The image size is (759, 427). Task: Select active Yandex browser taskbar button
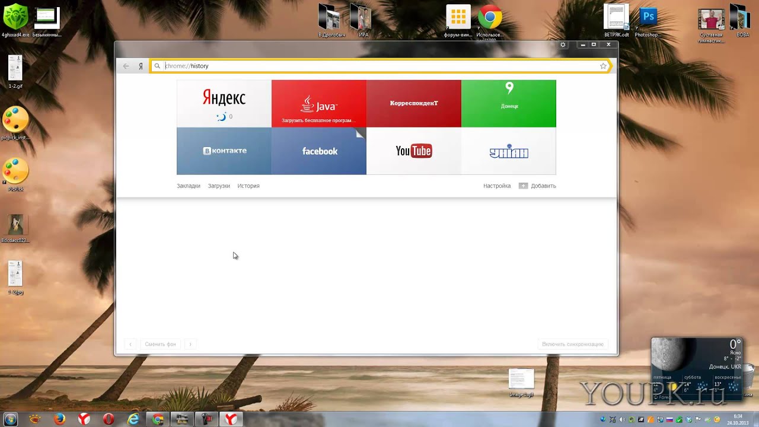(231, 419)
